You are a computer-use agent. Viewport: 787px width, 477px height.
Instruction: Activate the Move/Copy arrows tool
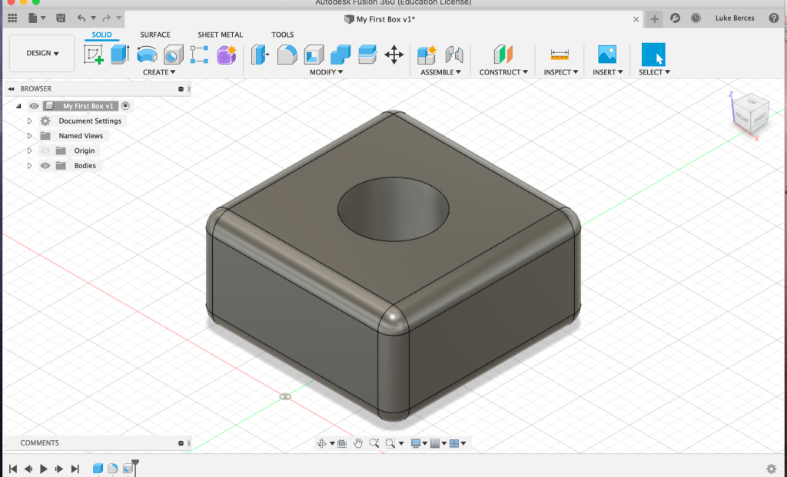pos(393,55)
